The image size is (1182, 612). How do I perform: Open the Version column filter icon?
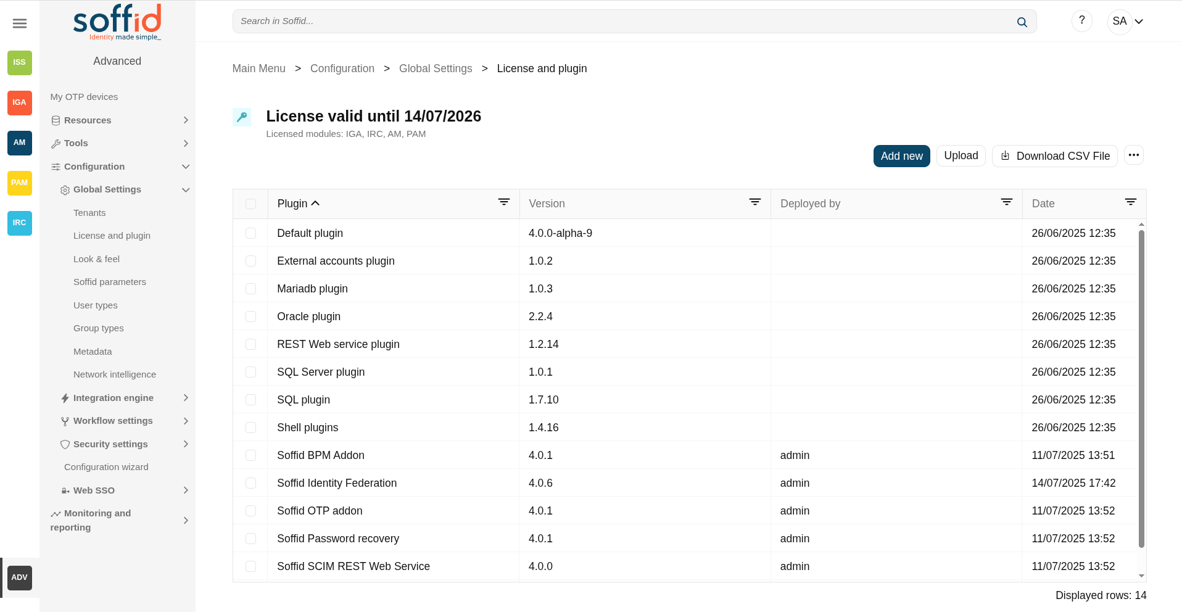[x=755, y=202]
